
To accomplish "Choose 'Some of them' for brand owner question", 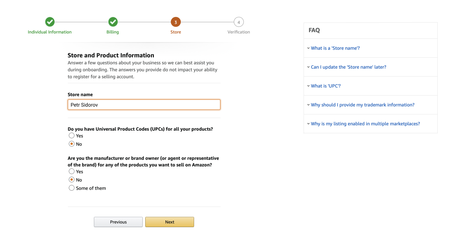I will click(71, 188).
